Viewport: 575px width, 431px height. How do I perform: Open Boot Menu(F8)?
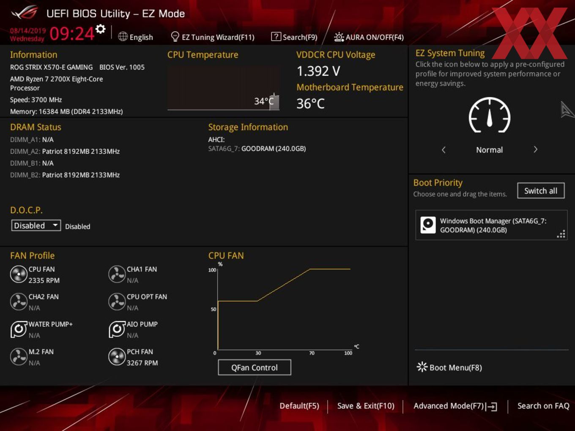[x=456, y=368]
